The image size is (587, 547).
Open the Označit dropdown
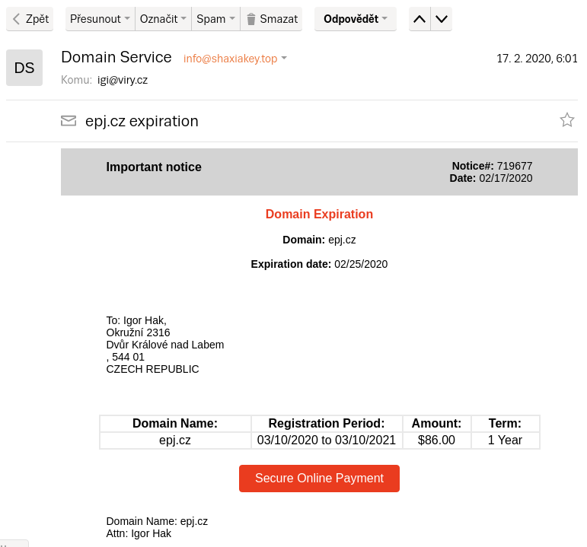click(163, 19)
